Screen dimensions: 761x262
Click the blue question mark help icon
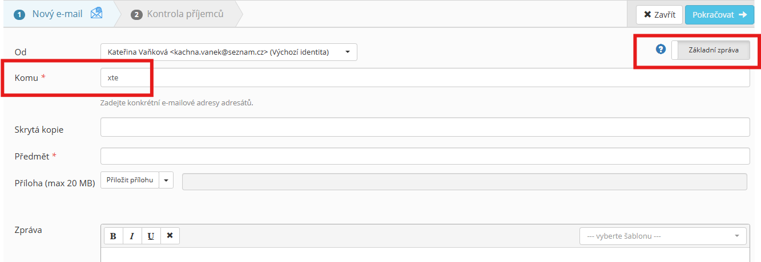tap(661, 49)
